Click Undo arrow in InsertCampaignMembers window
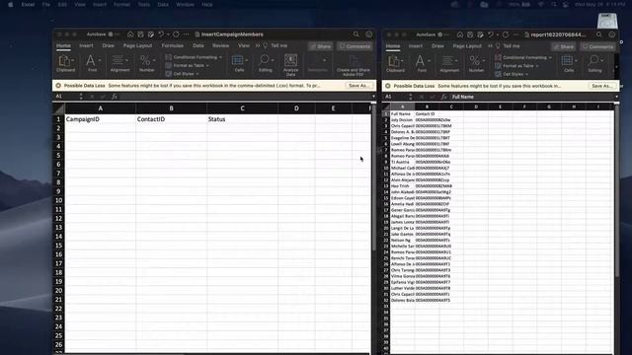632x355 pixels. pos(161,35)
